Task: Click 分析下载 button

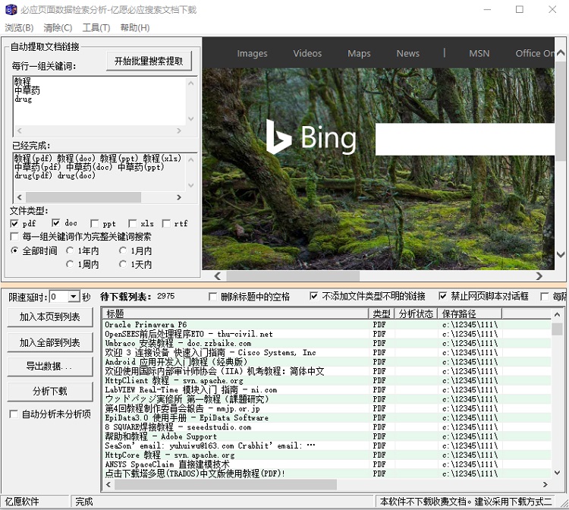Action: pos(50,392)
